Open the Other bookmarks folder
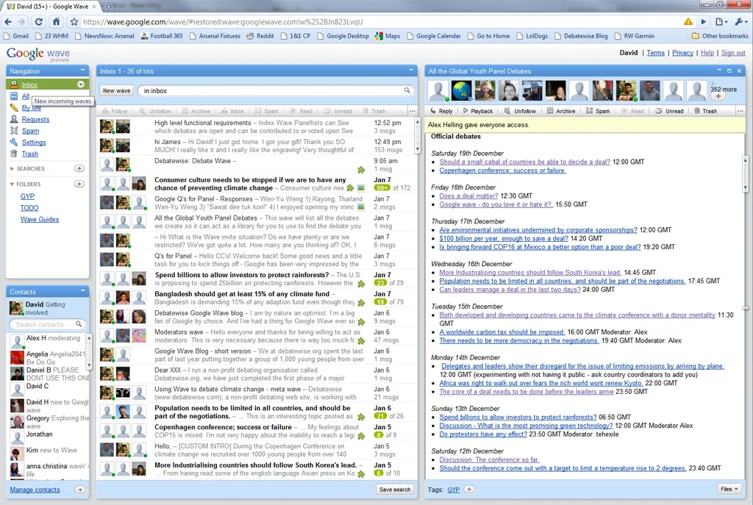The height and width of the screenshot is (505, 753). 720,36
